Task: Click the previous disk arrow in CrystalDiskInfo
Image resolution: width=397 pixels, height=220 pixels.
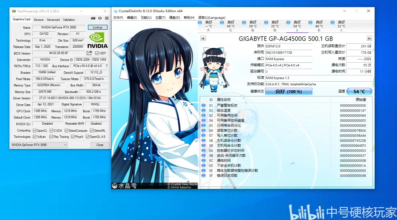Action: click(x=203, y=38)
